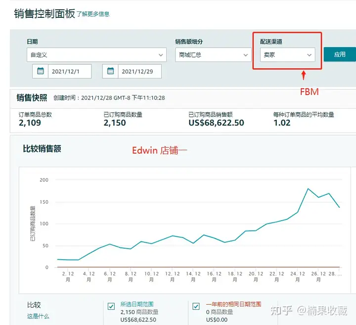Open the 销售额细分 商城汇总 dropdown
Screen dimensions: 356x325
213,55
